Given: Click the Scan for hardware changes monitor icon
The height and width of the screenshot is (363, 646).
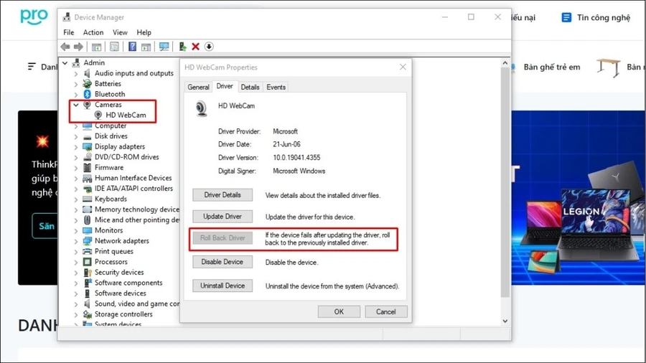Looking at the screenshot, I should pyautogui.click(x=164, y=47).
